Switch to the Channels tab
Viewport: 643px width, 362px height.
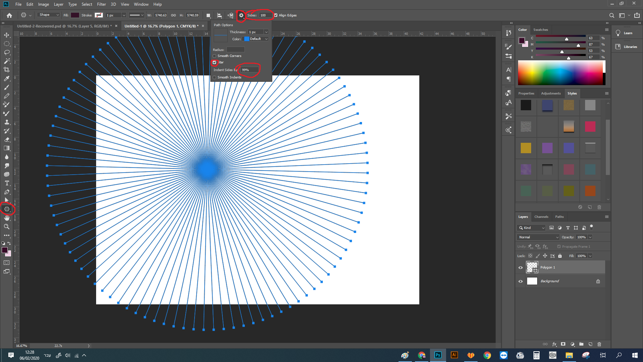(x=541, y=217)
